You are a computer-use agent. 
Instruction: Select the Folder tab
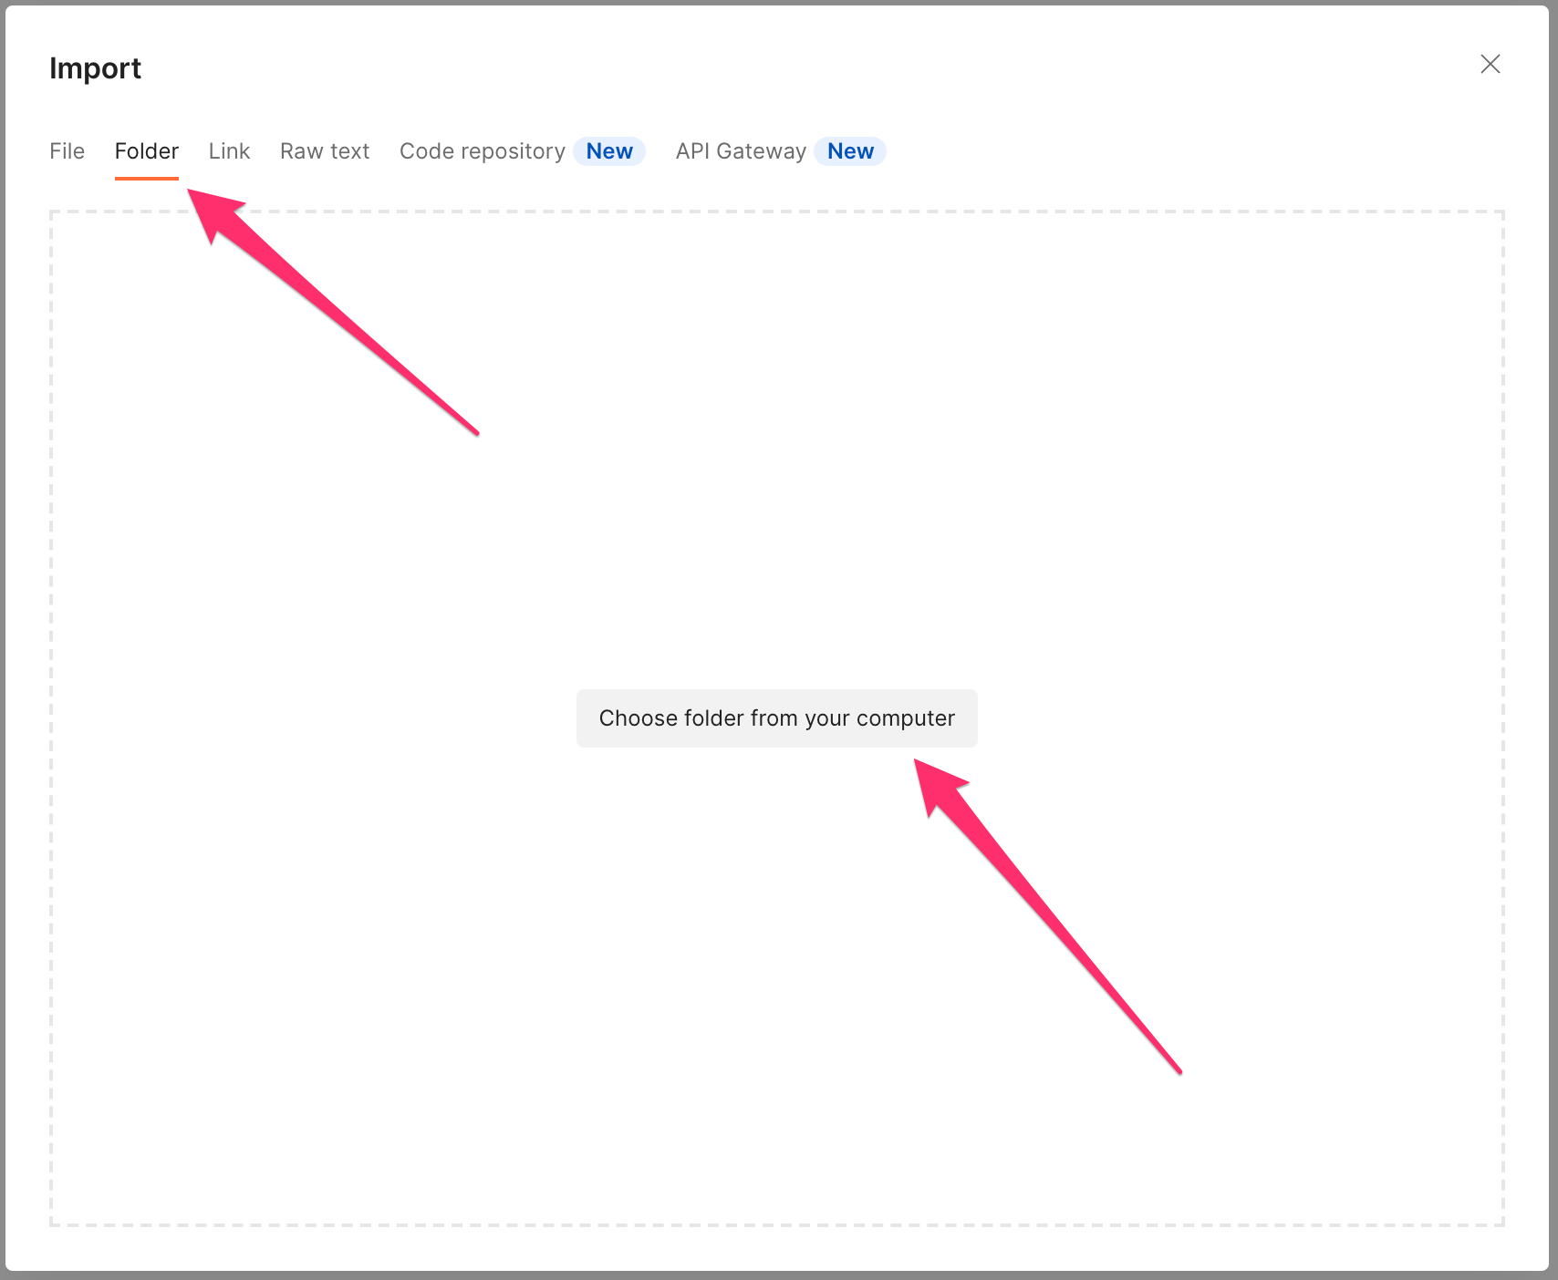146,151
